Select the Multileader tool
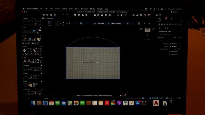 click(x=25, y=77)
